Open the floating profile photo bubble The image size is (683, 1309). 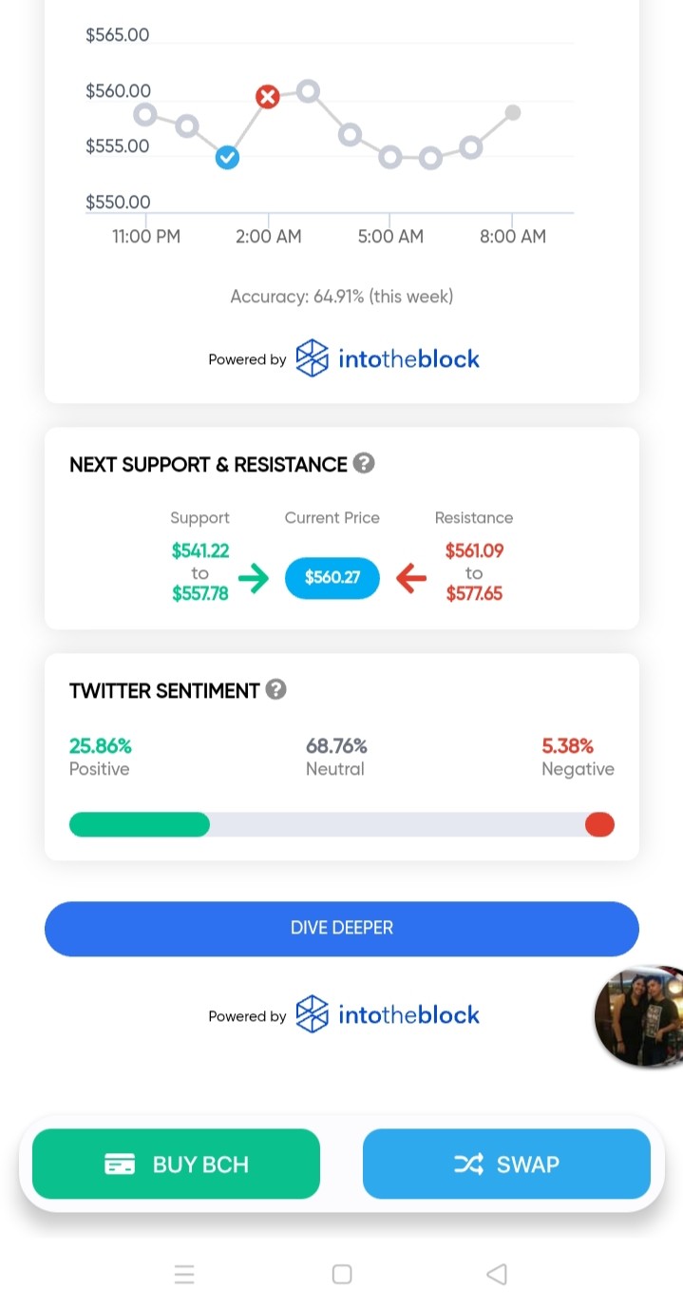639,1016
